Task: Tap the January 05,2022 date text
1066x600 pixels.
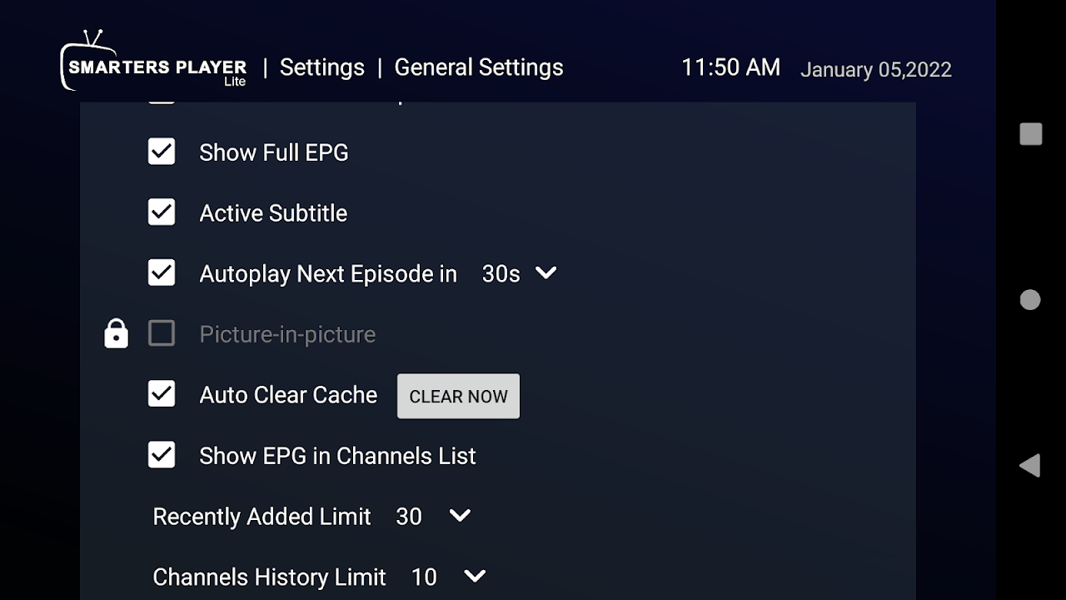Action: tap(876, 70)
